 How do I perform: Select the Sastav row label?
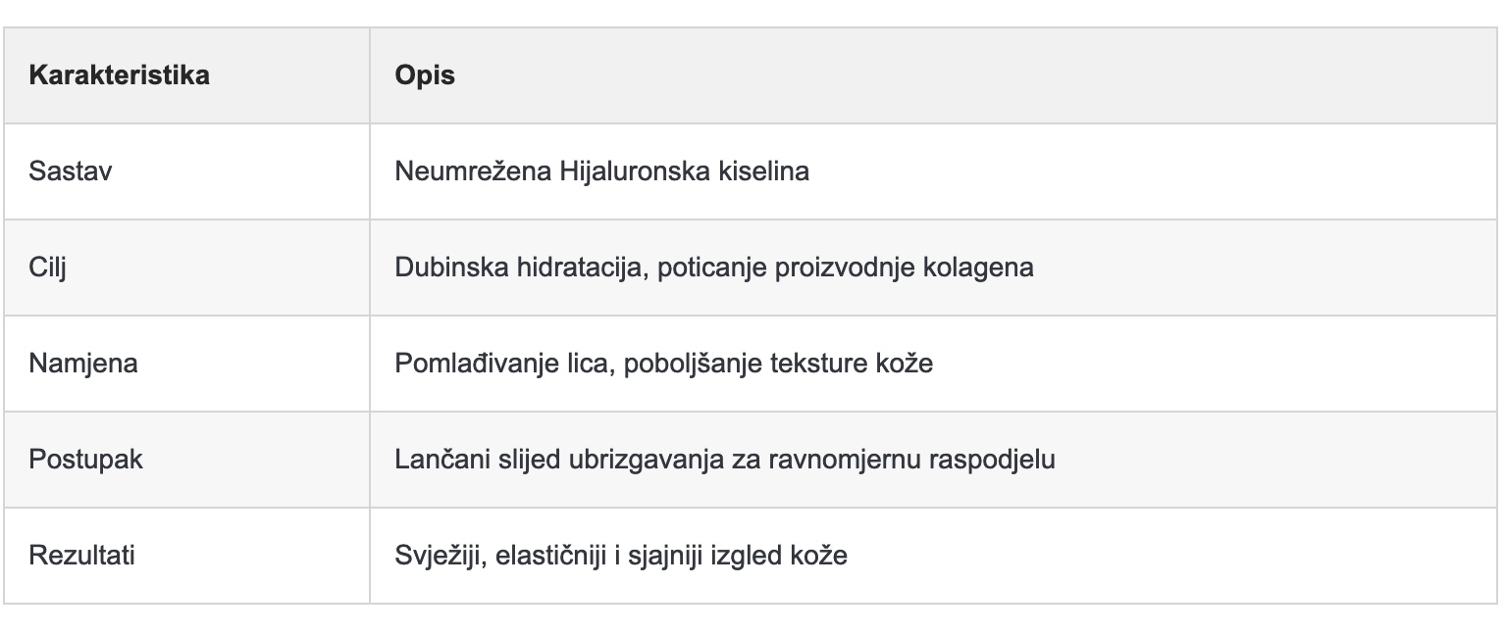pyautogui.click(x=71, y=171)
